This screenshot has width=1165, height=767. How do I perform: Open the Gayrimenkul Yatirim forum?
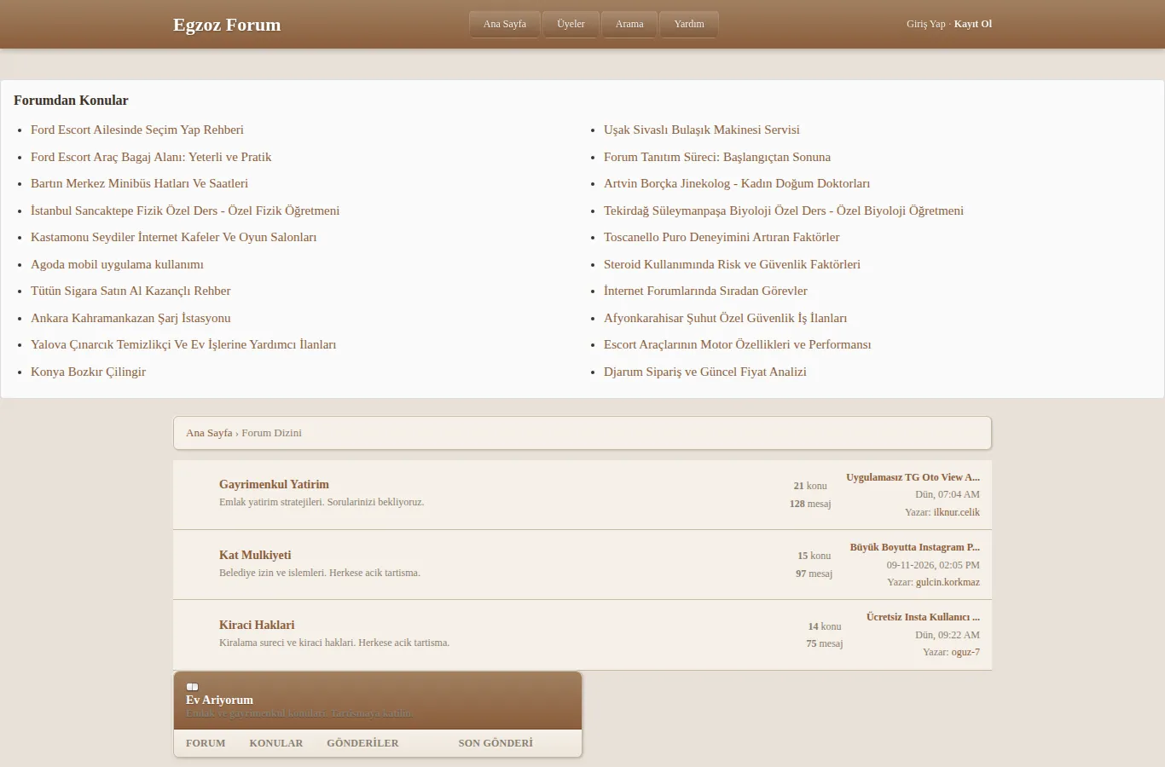point(274,484)
